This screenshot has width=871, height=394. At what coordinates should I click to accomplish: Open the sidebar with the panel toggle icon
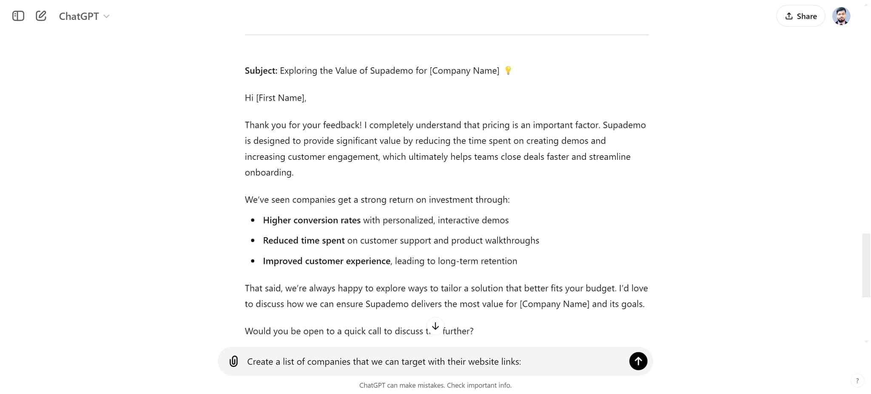pyautogui.click(x=18, y=16)
